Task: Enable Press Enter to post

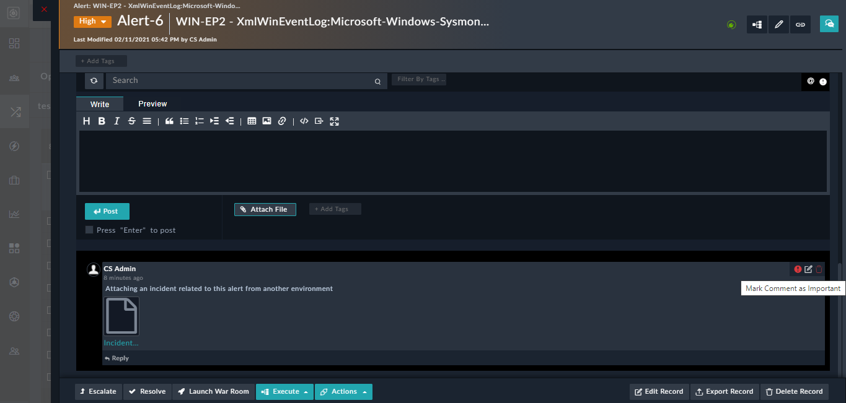Action: [x=89, y=230]
